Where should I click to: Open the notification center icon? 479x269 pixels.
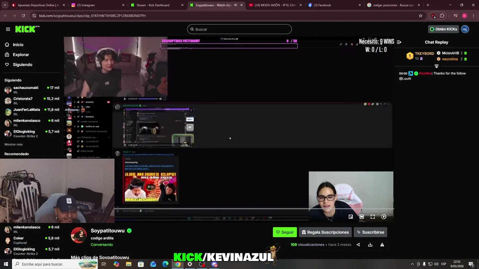click(472, 264)
